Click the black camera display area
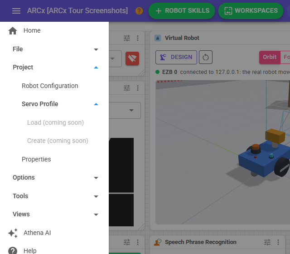290x254 pixels. tap(121, 182)
